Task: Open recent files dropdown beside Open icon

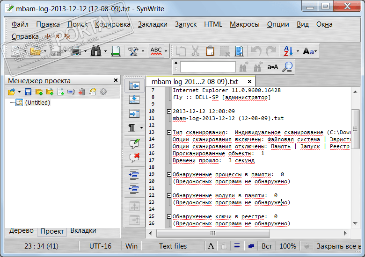Action: click(45, 51)
